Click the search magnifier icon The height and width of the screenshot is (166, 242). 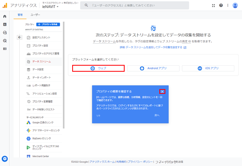tap(86, 5)
